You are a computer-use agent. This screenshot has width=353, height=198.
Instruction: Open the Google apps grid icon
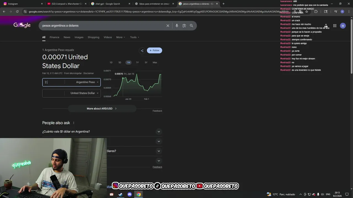335,26
